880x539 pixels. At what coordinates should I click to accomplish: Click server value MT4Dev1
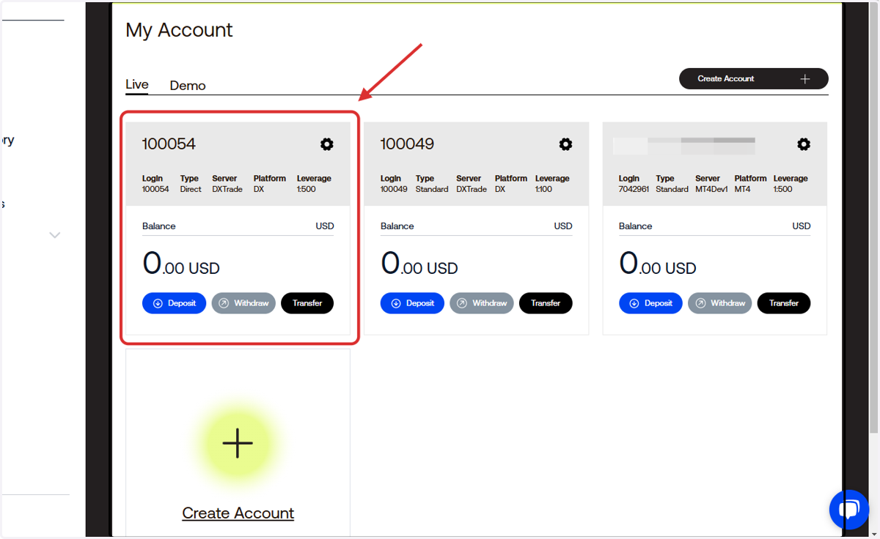coord(712,189)
